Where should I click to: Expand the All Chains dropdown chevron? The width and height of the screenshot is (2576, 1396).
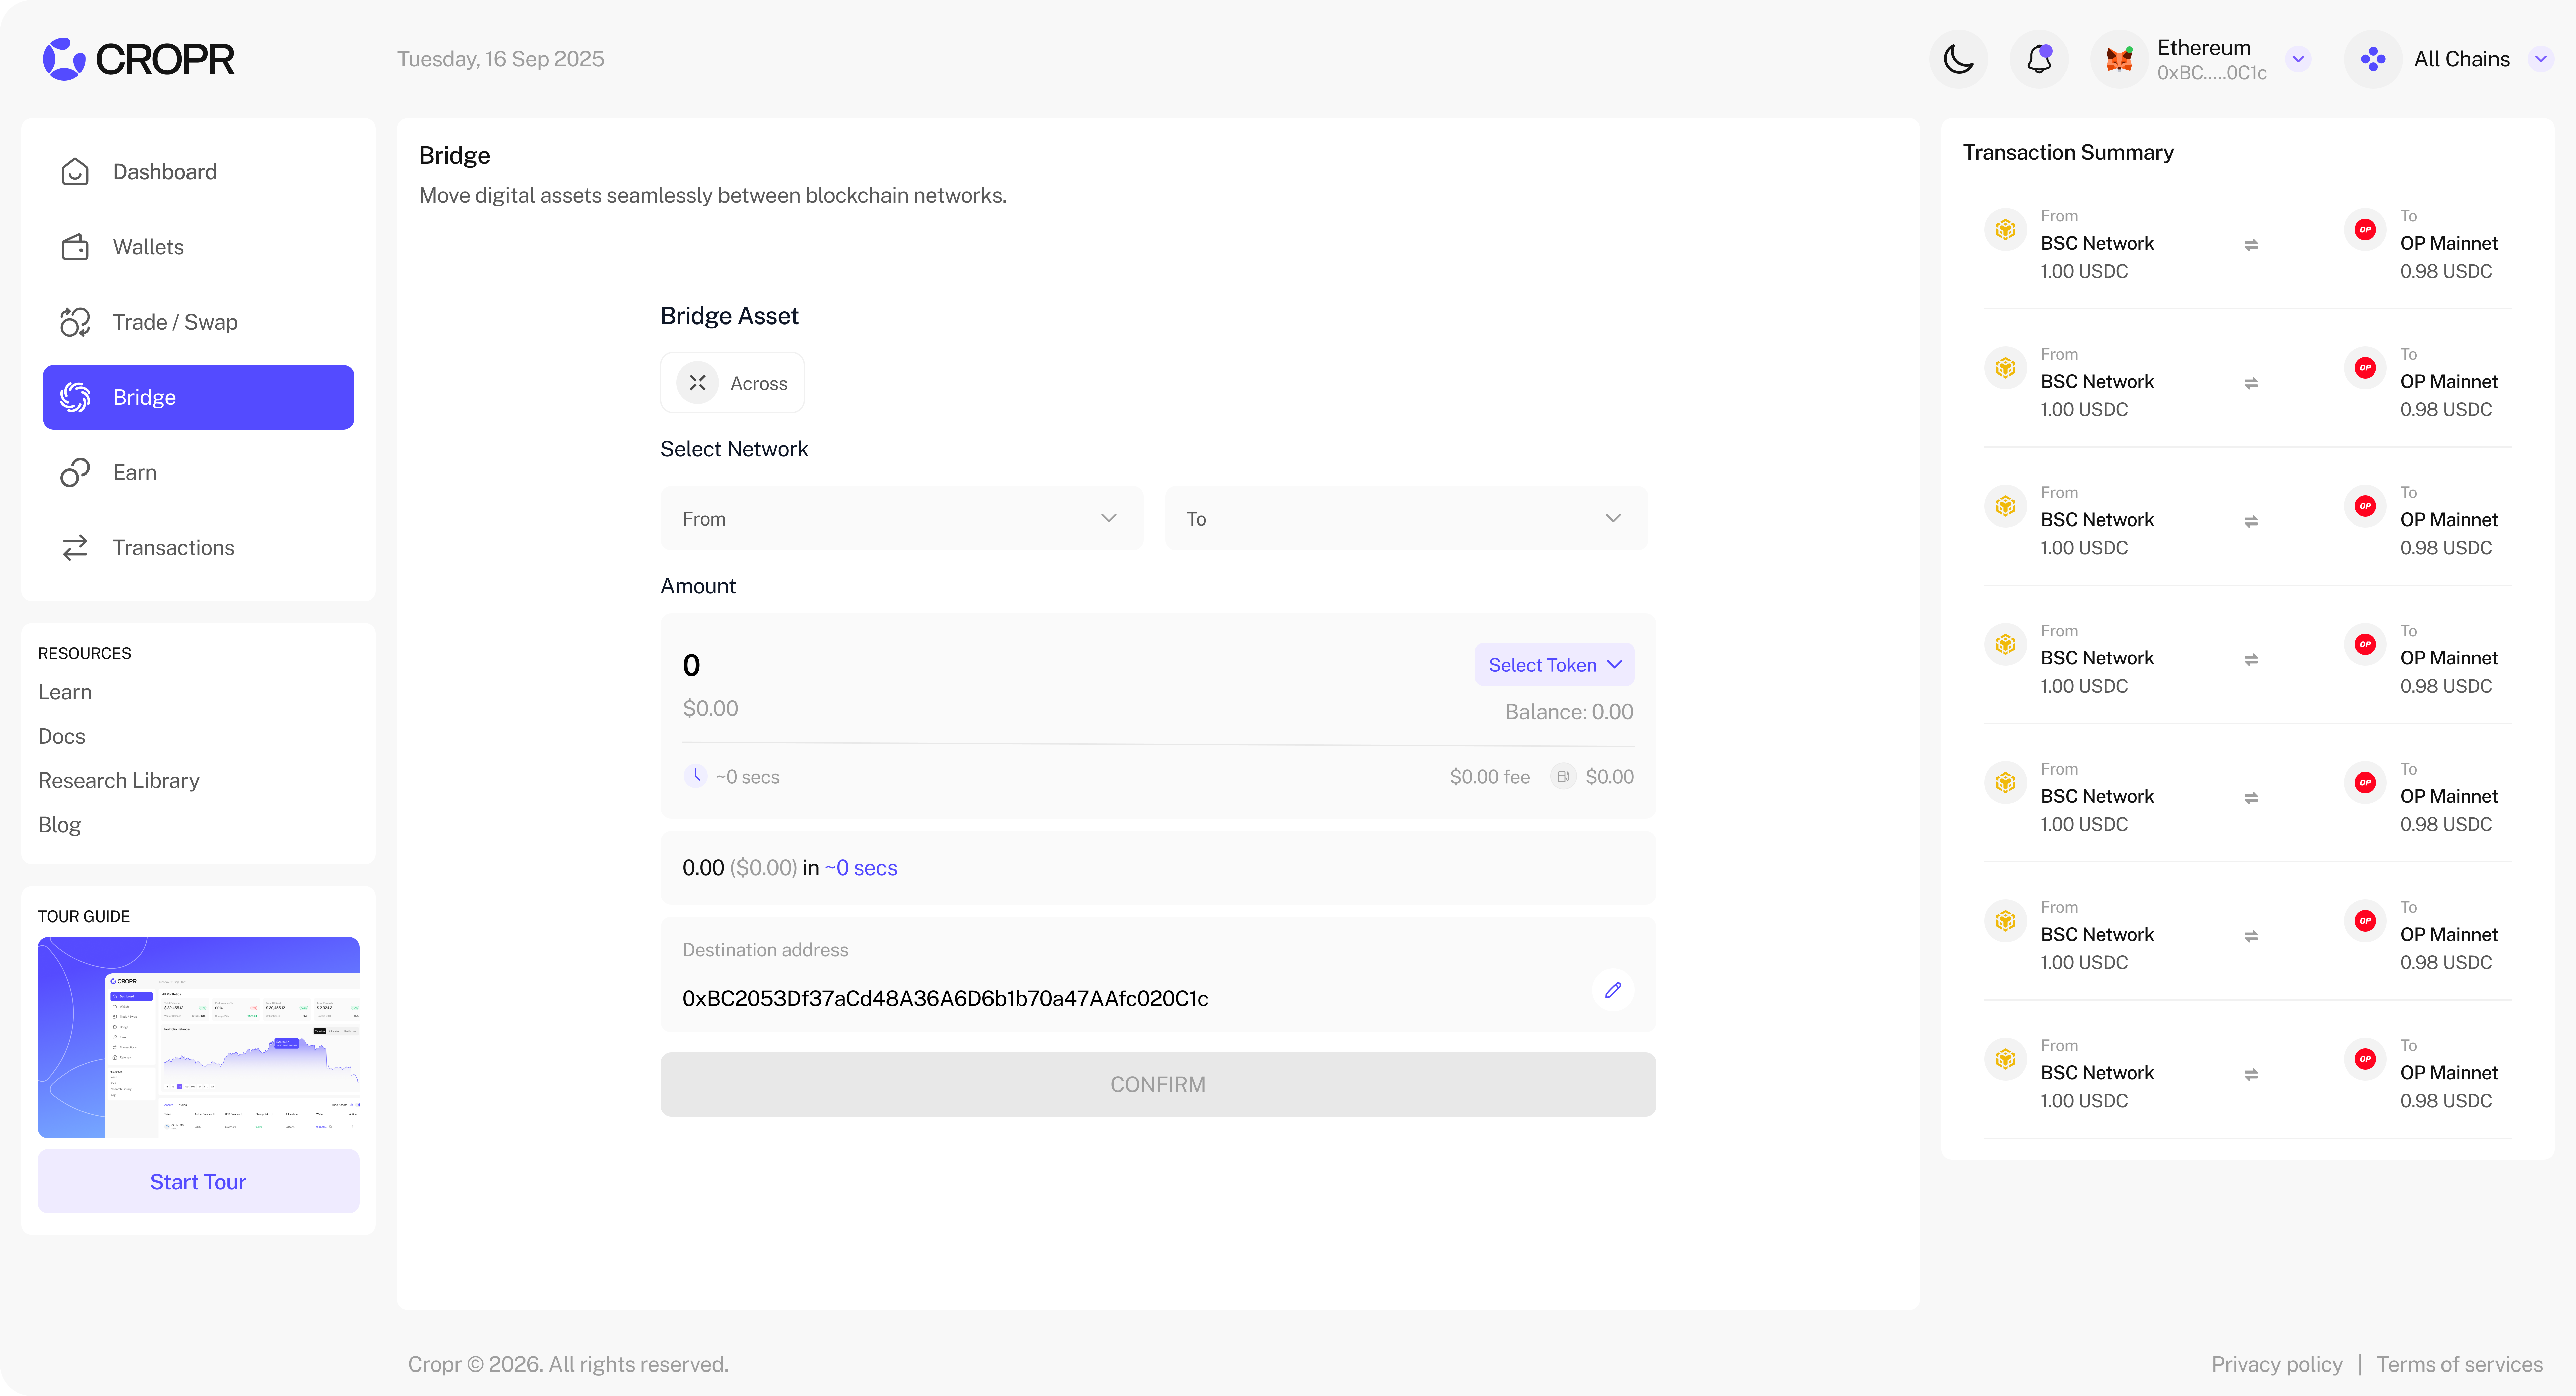pyautogui.click(x=2541, y=59)
